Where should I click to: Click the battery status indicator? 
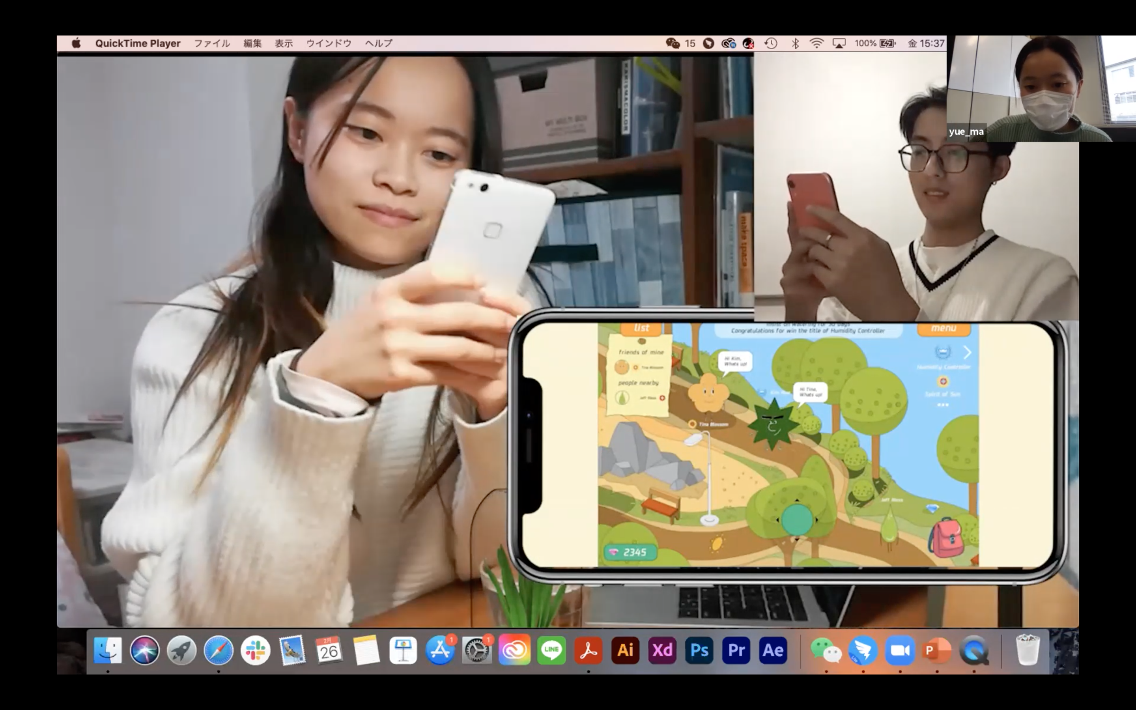coord(875,43)
